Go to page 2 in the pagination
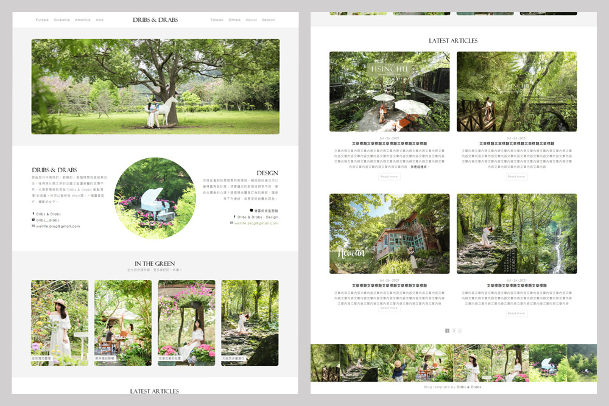Viewport: 609px width, 406px height. tap(454, 331)
